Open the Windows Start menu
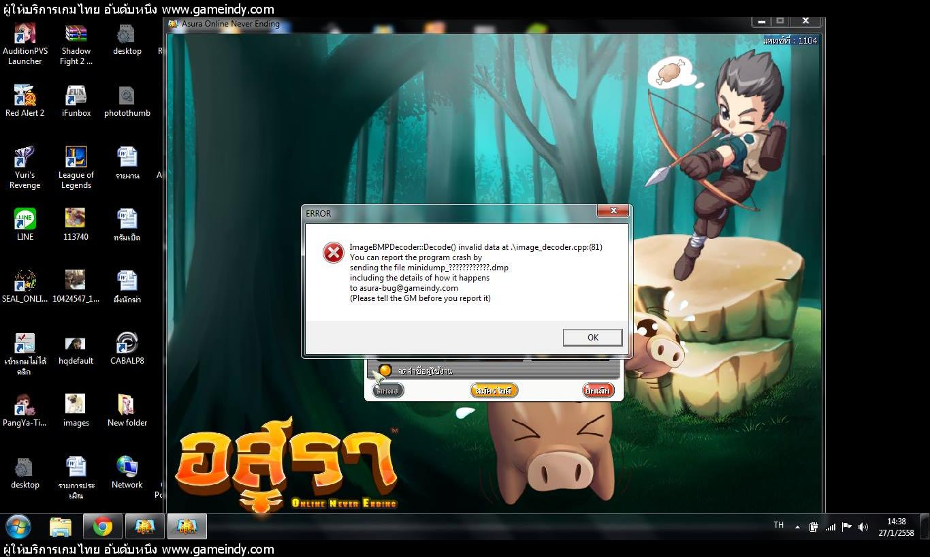The width and height of the screenshot is (930, 557). tap(18, 526)
